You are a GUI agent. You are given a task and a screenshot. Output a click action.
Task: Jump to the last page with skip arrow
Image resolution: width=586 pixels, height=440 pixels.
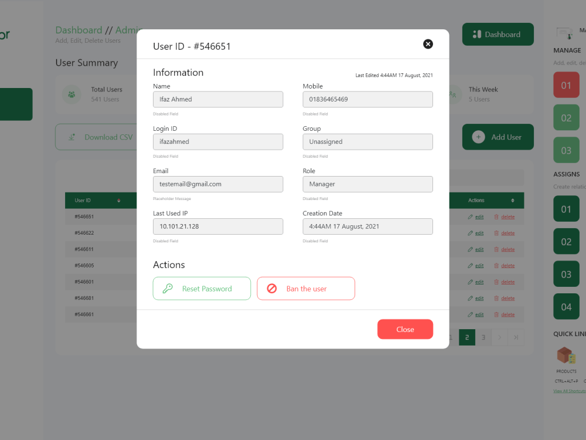[516, 337]
